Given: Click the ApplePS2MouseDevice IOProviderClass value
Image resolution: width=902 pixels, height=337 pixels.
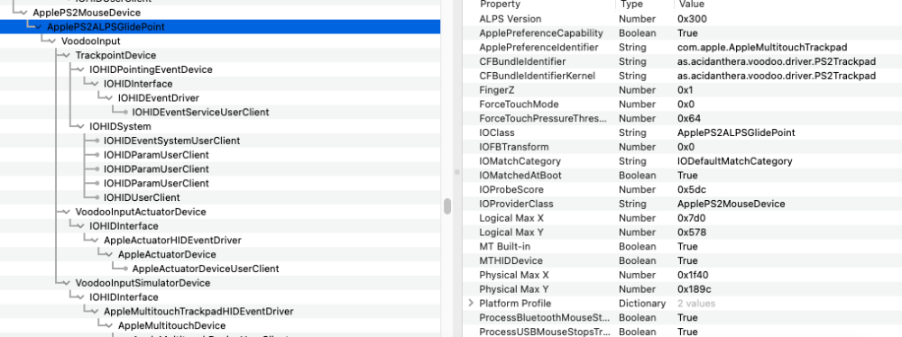Looking at the screenshot, I should coord(732,205).
